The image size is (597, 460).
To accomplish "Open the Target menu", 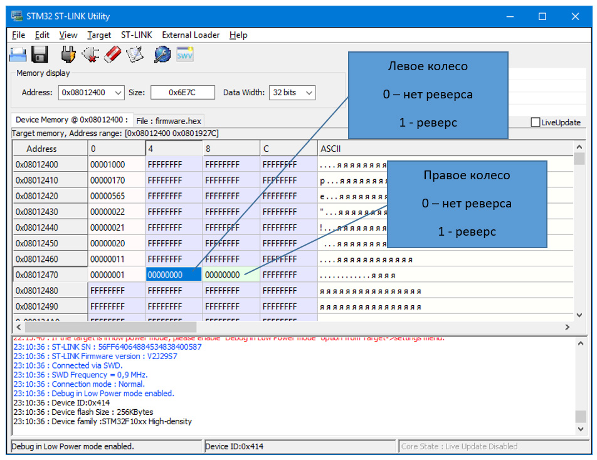I will (x=99, y=35).
